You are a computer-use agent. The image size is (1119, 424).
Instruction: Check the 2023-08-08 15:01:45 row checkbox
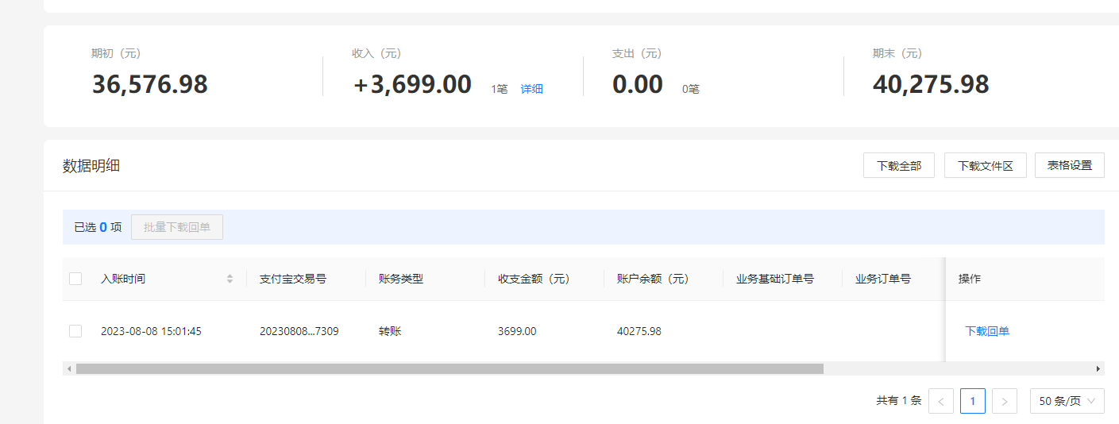[75, 331]
